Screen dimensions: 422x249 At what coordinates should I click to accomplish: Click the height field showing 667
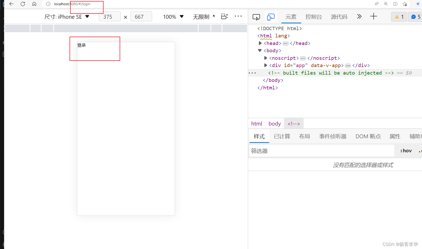141,17
